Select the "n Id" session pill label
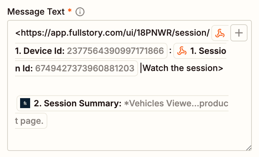The width and height of the screenshot is (259, 157). 23,68
